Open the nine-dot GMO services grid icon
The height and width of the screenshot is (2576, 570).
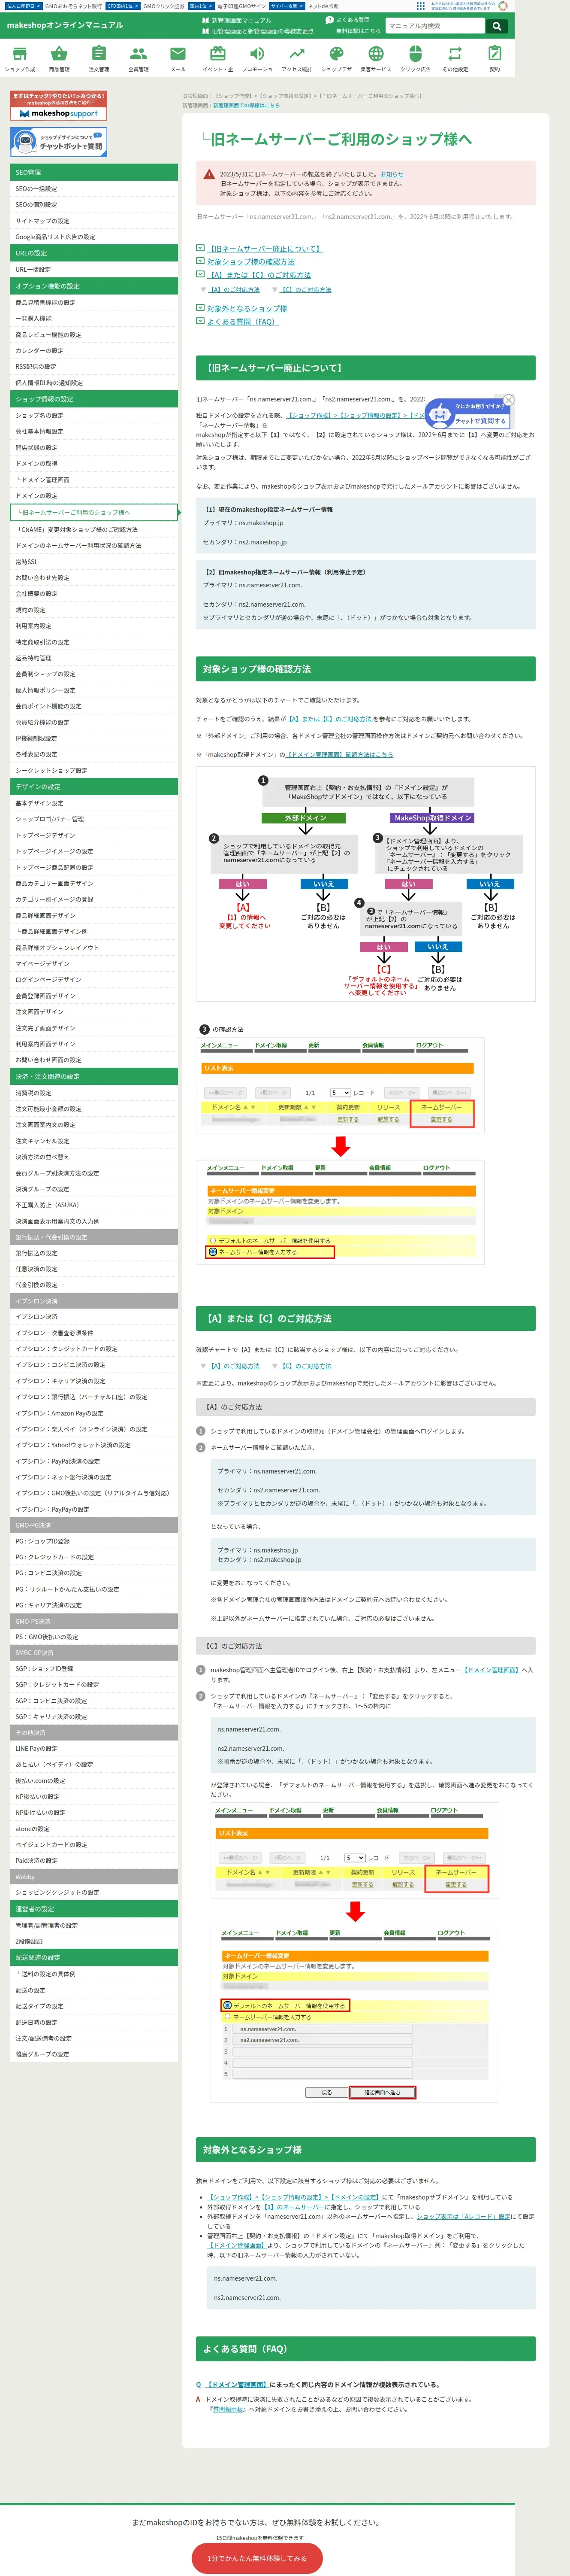[x=420, y=6]
